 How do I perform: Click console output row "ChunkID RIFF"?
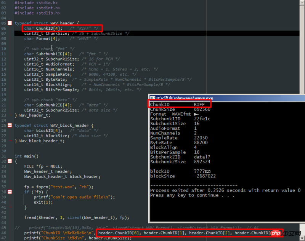click(x=177, y=104)
